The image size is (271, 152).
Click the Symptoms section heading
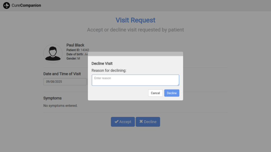coord(52,98)
